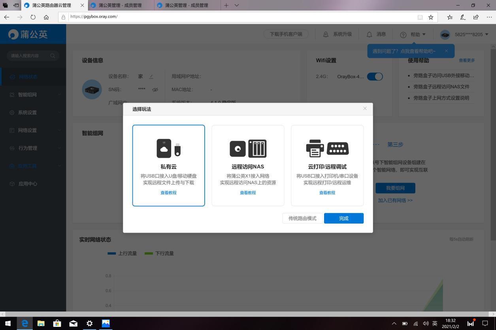The image size is (496, 330).
Task: Open 旁路盒子上网方式设置说明 help article
Action: pos(441,98)
